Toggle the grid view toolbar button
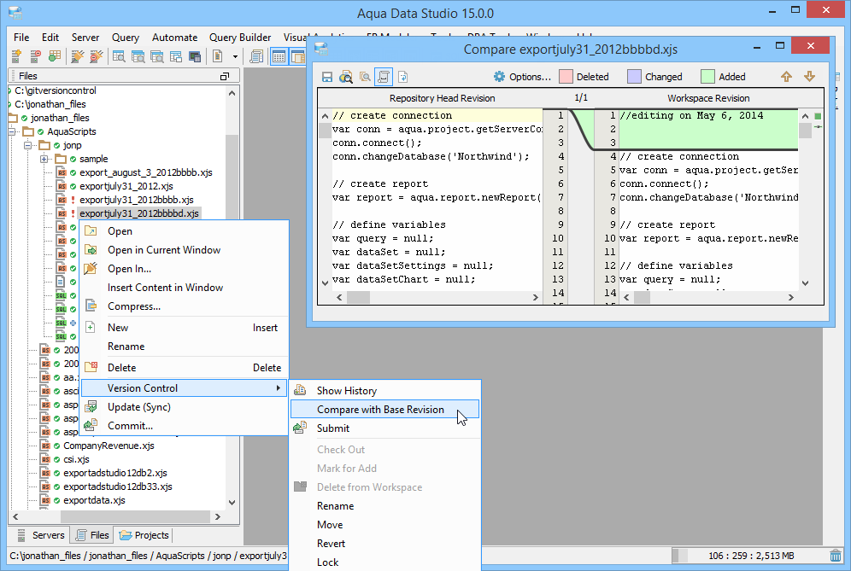 [279, 55]
